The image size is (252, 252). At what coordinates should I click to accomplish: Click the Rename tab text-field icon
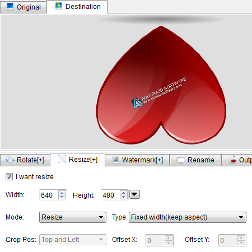[181, 160]
